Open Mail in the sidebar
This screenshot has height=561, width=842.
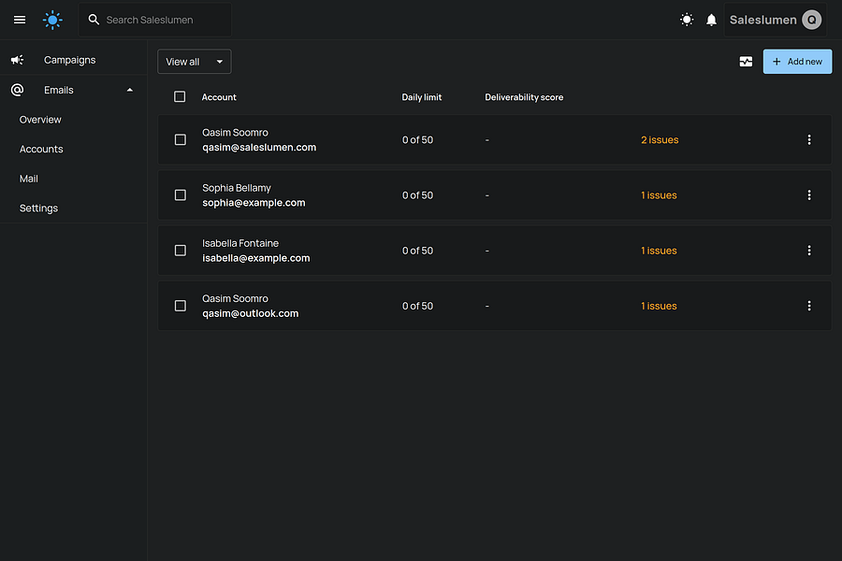[x=29, y=179]
